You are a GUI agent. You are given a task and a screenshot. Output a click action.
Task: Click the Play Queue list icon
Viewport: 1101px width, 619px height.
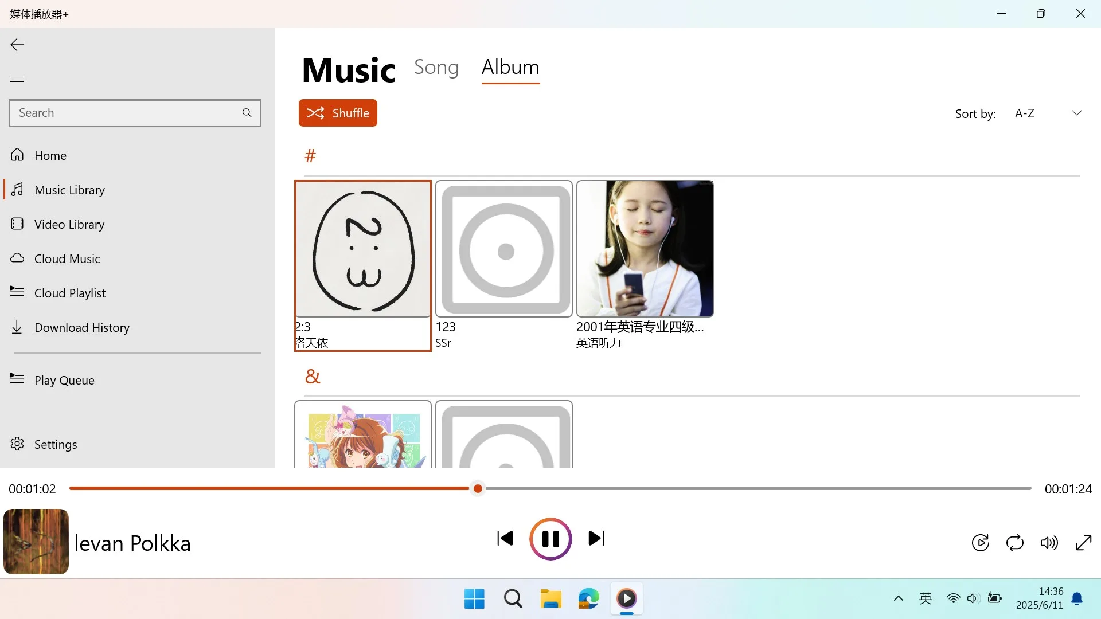coord(17,379)
